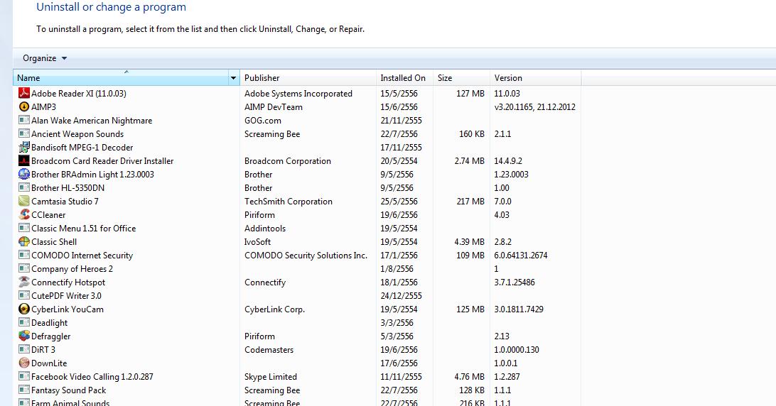Viewport: 776px width, 406px height.
Task: Click publisher Adobe Systems Incorporated
Action: [x=298, y=94]
